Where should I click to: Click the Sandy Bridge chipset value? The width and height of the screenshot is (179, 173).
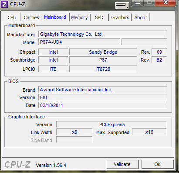pyautogui.click(x=103, y=52)
